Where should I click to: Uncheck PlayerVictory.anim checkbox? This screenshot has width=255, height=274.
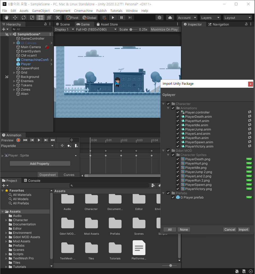click(178, 146)
